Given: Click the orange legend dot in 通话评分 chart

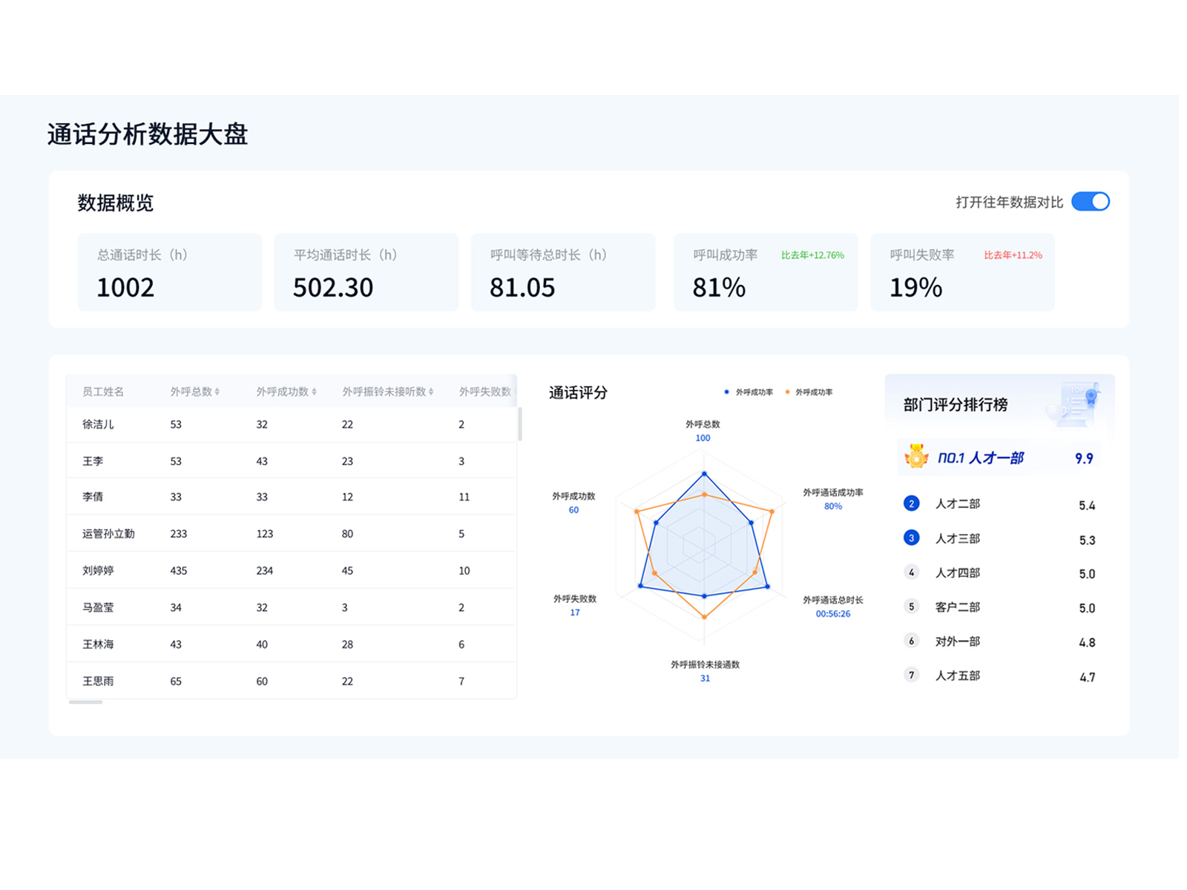Looking at the screenshot, I should click(x=787, y=392).
